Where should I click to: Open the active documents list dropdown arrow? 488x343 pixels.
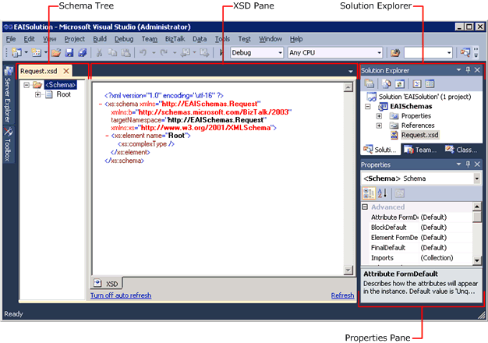click(x=351, y=72)
